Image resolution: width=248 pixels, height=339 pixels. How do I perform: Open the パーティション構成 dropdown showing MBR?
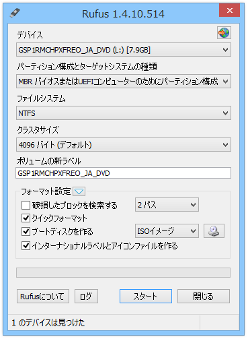click(124, 82)
